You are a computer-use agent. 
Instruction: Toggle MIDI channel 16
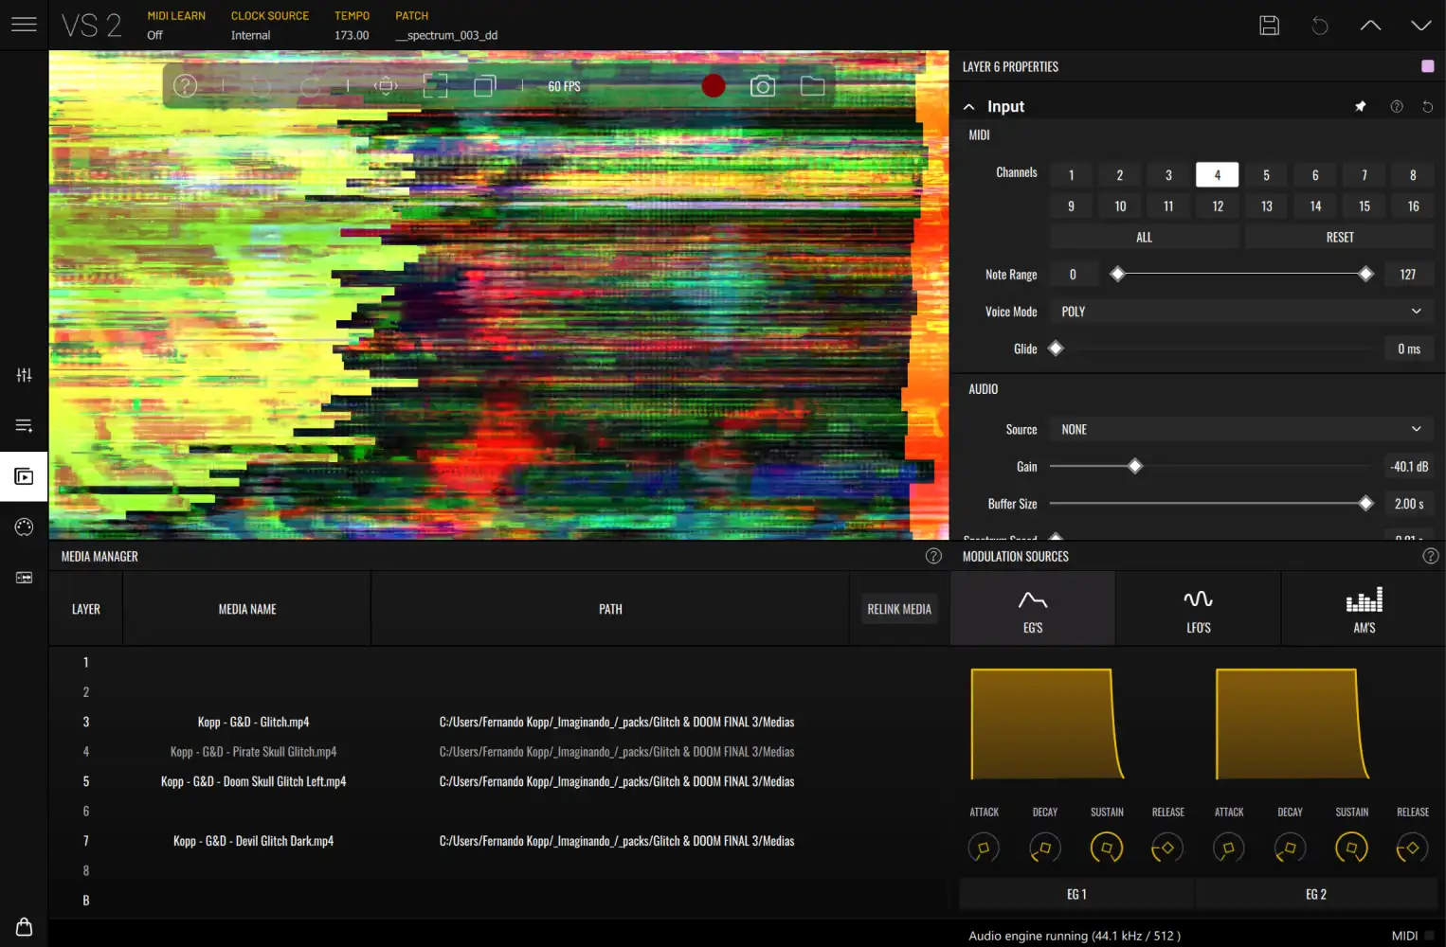point(1413,205)
